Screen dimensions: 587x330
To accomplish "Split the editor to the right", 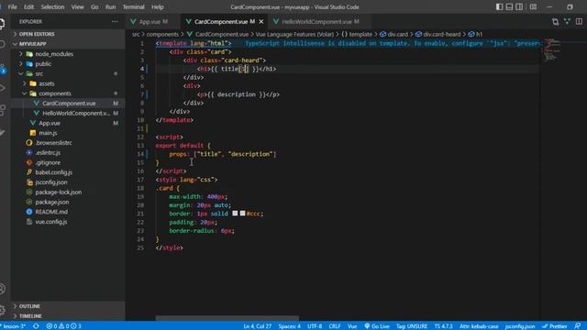I will pos(579,22).
